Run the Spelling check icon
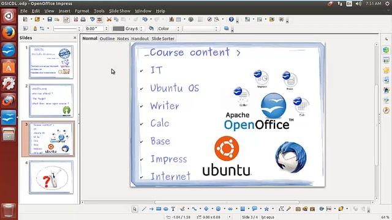The image size is (392, 220). (92, 19)
